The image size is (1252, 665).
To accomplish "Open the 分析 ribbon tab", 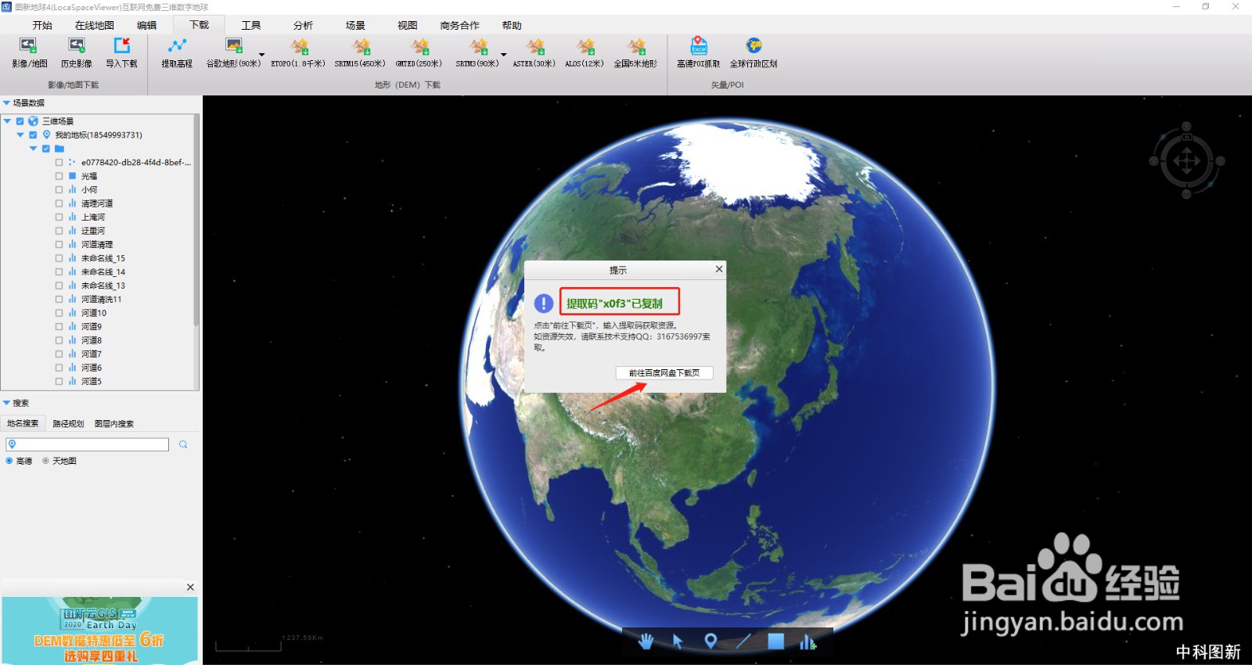I will (x=303, y=25).
